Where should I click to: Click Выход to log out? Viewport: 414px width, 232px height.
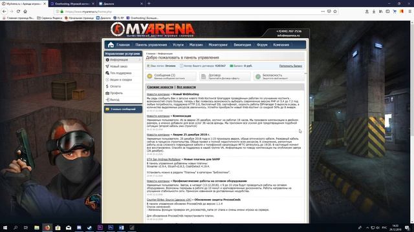(x=114, y=100)
